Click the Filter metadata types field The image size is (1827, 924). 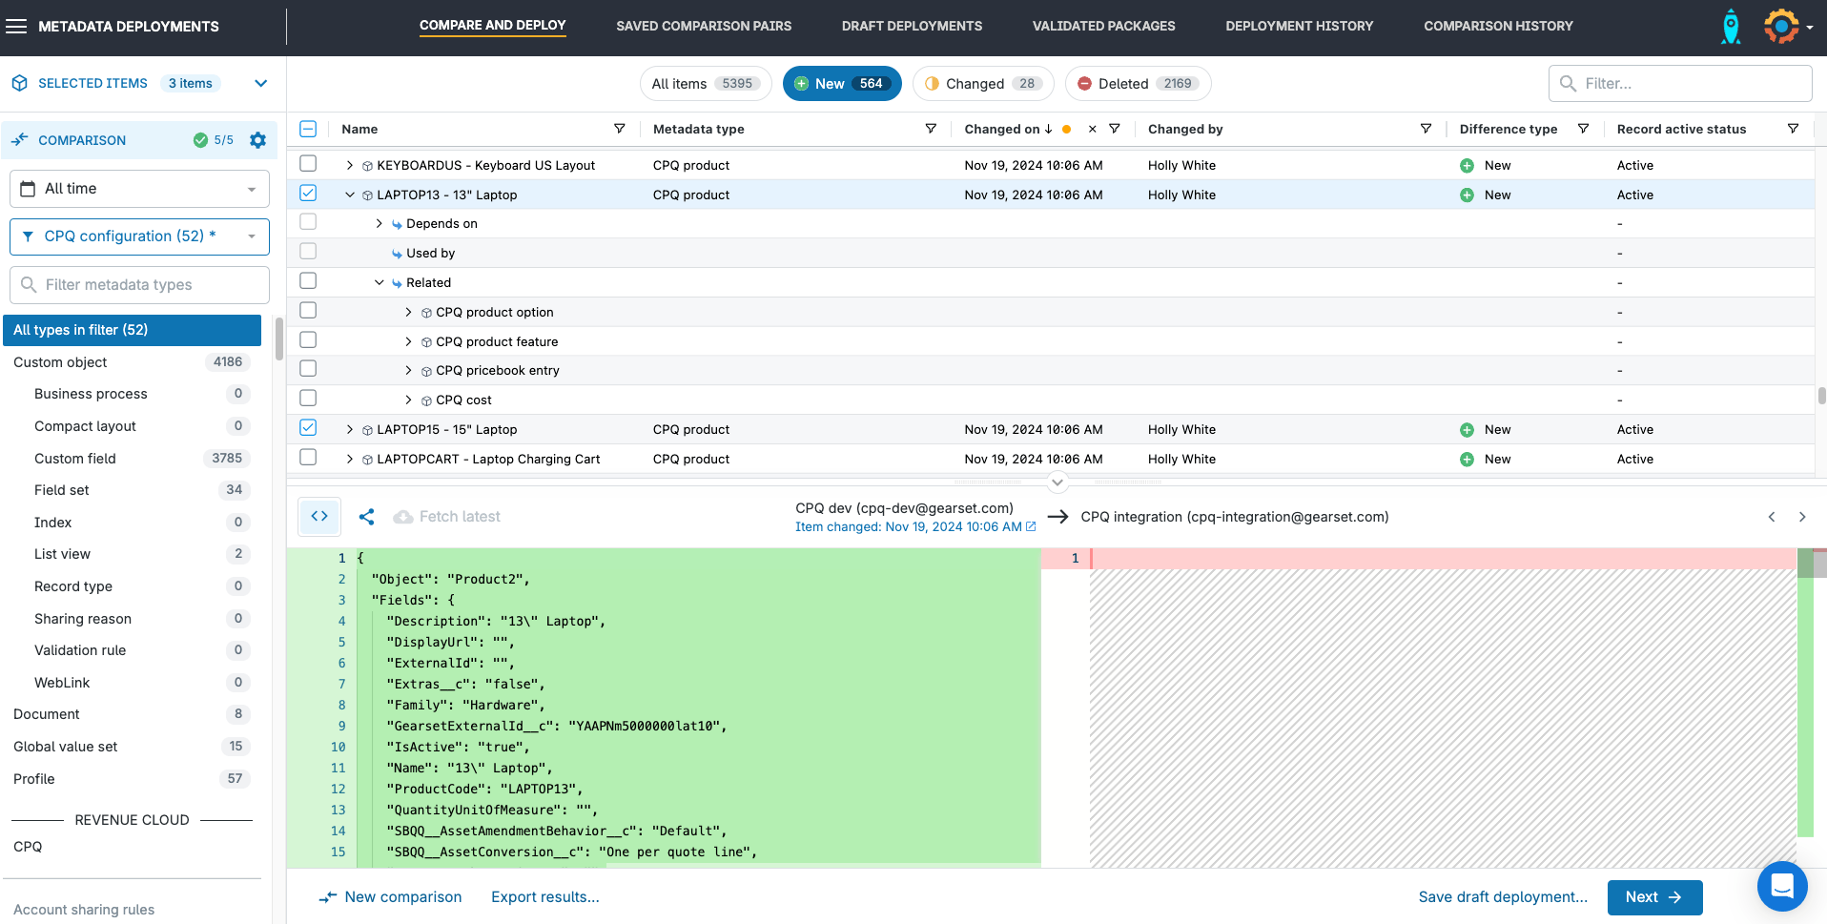coord(139,285)
